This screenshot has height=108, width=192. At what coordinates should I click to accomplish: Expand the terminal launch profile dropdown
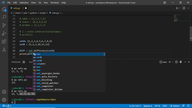pos(172,62)
